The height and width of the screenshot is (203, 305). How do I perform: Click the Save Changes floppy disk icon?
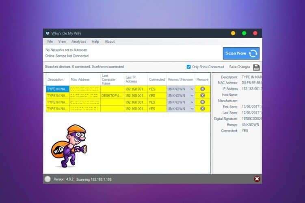[256, 67]
